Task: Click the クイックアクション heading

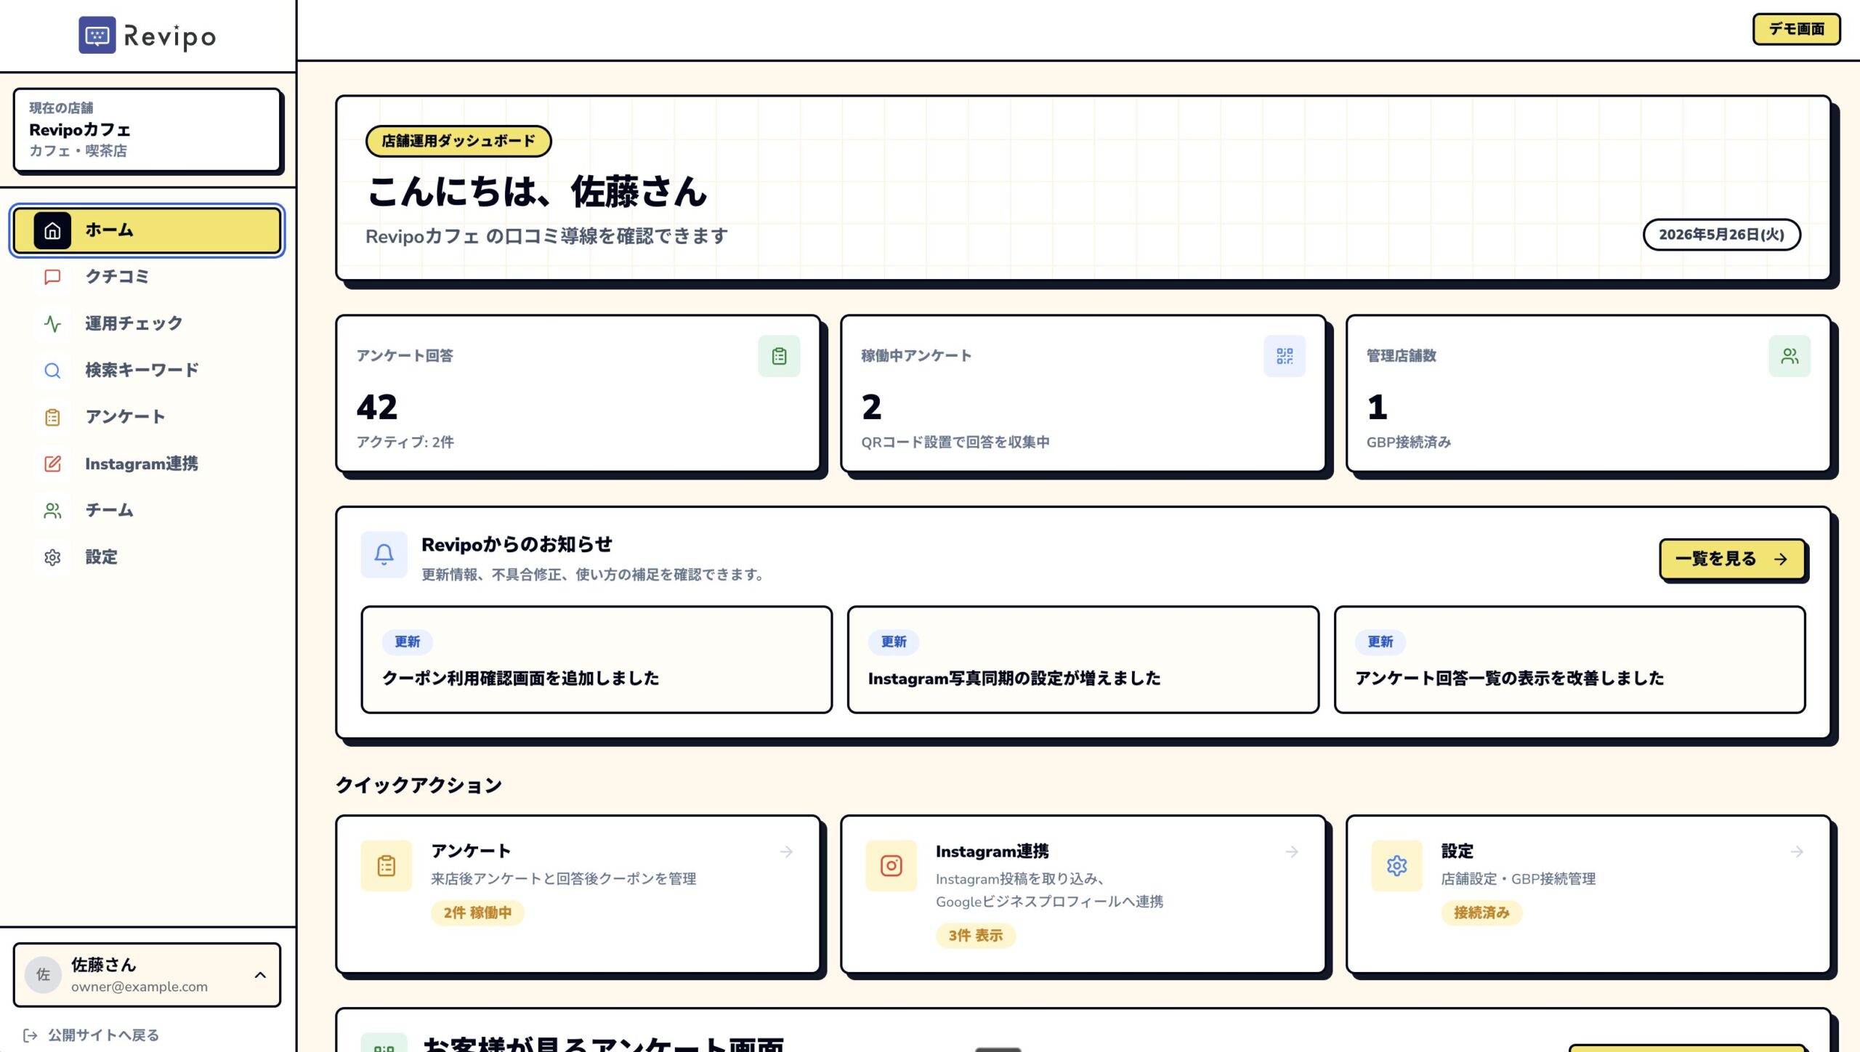Action: click(x=418, y=785)
